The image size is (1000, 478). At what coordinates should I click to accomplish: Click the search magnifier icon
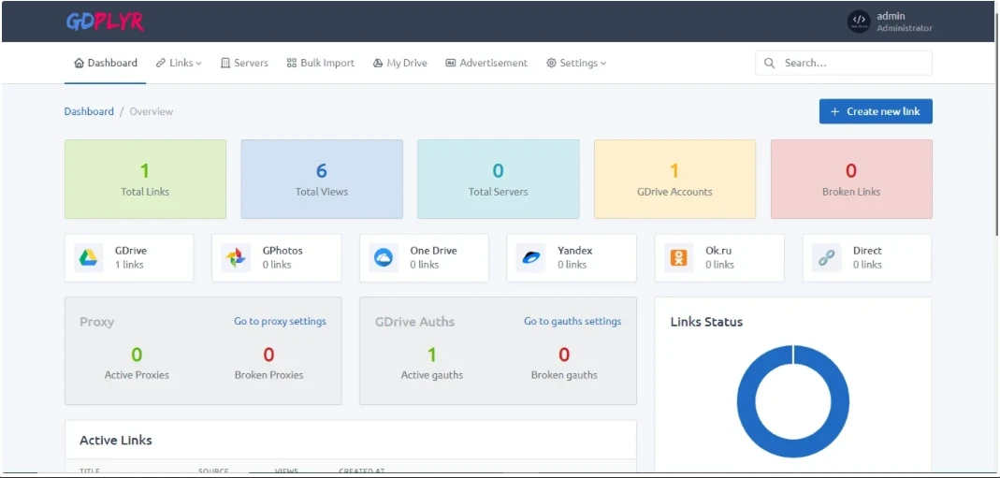pyautogui.click(x=770, y=64)
